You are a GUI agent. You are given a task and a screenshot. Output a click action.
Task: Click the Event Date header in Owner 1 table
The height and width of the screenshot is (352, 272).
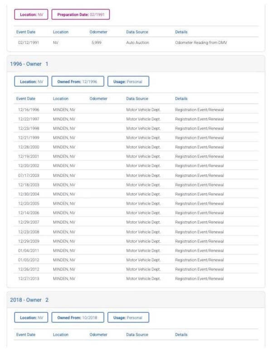pyautogui.click(x=26, y=98)
